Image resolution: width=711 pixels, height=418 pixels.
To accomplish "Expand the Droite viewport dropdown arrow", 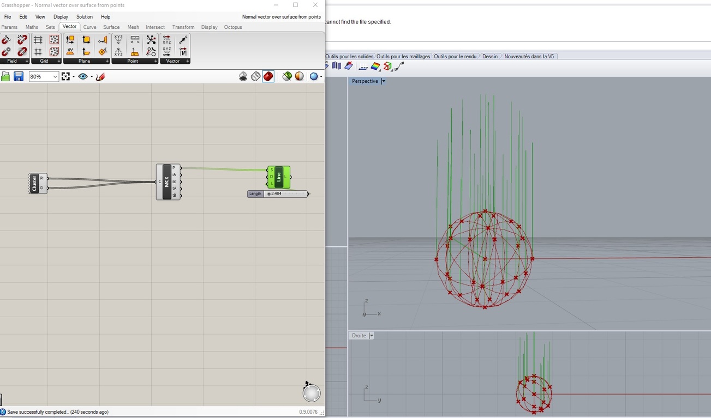I will click(x=371, y=336).
